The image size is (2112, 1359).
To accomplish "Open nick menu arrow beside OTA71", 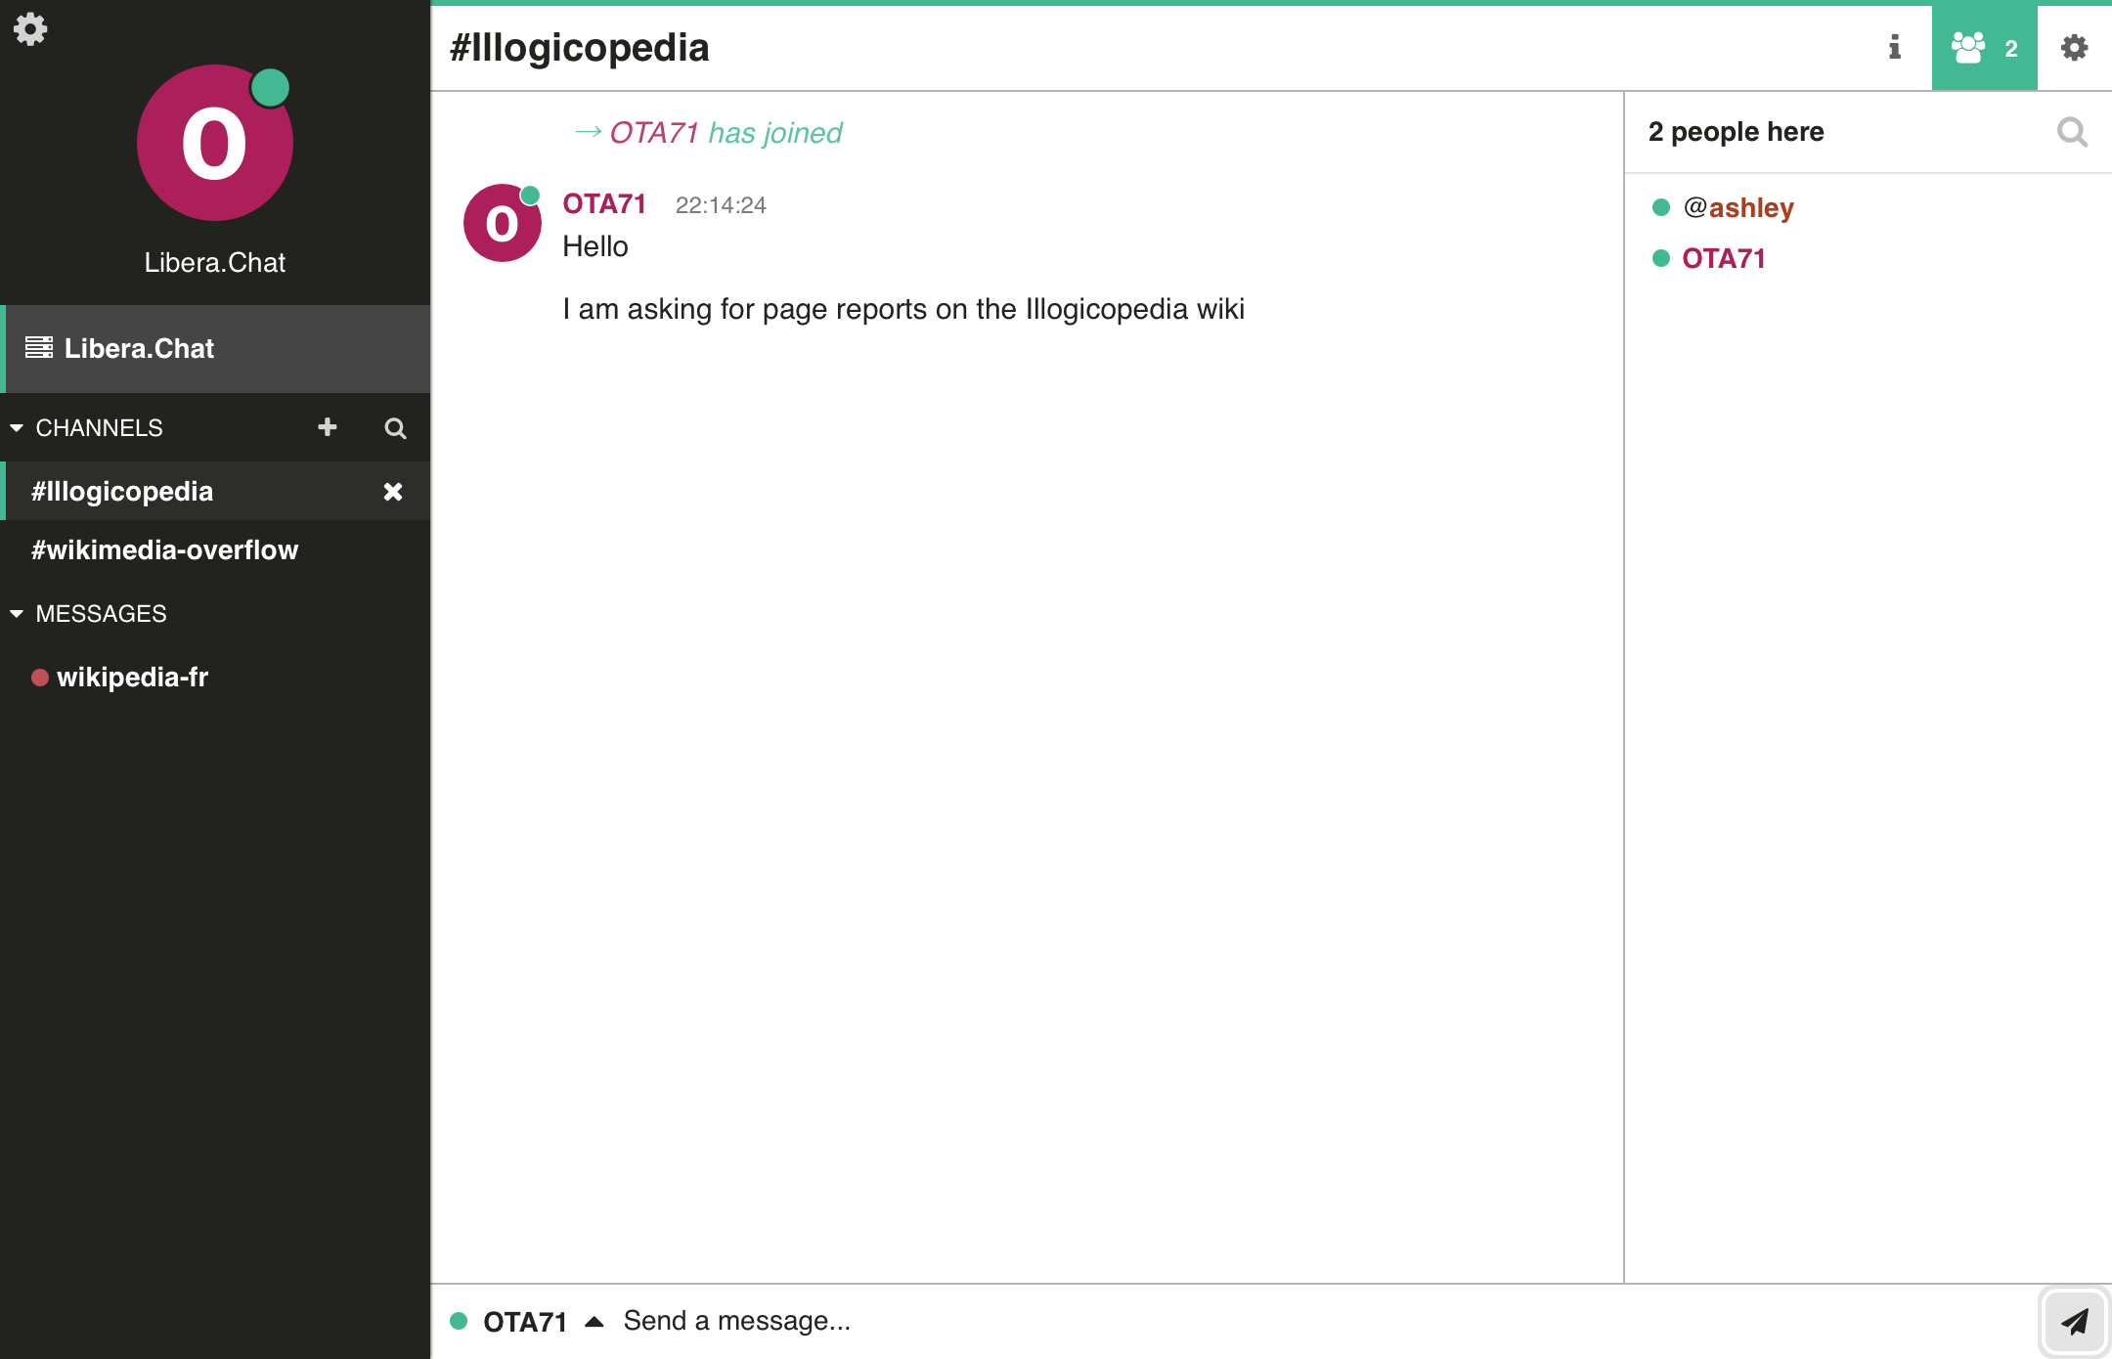I will coord(594,1322).
